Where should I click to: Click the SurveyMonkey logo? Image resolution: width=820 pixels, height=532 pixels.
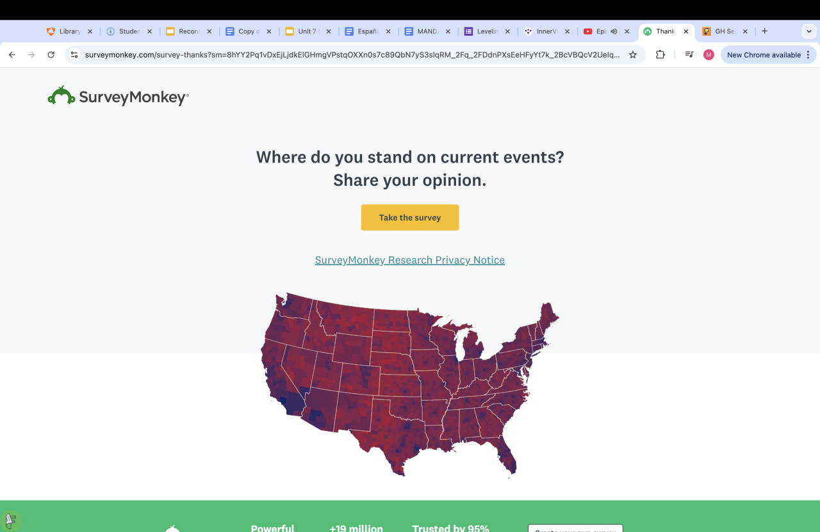click(118, 96)
